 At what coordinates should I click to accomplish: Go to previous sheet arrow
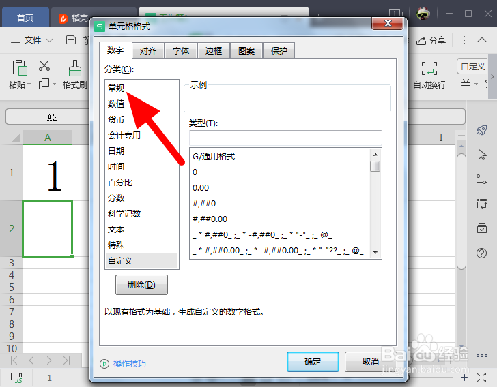pyautogui.click(x=31, y=360)
